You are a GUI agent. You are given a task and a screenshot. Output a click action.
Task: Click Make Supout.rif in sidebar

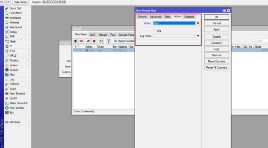pos(18,103)
